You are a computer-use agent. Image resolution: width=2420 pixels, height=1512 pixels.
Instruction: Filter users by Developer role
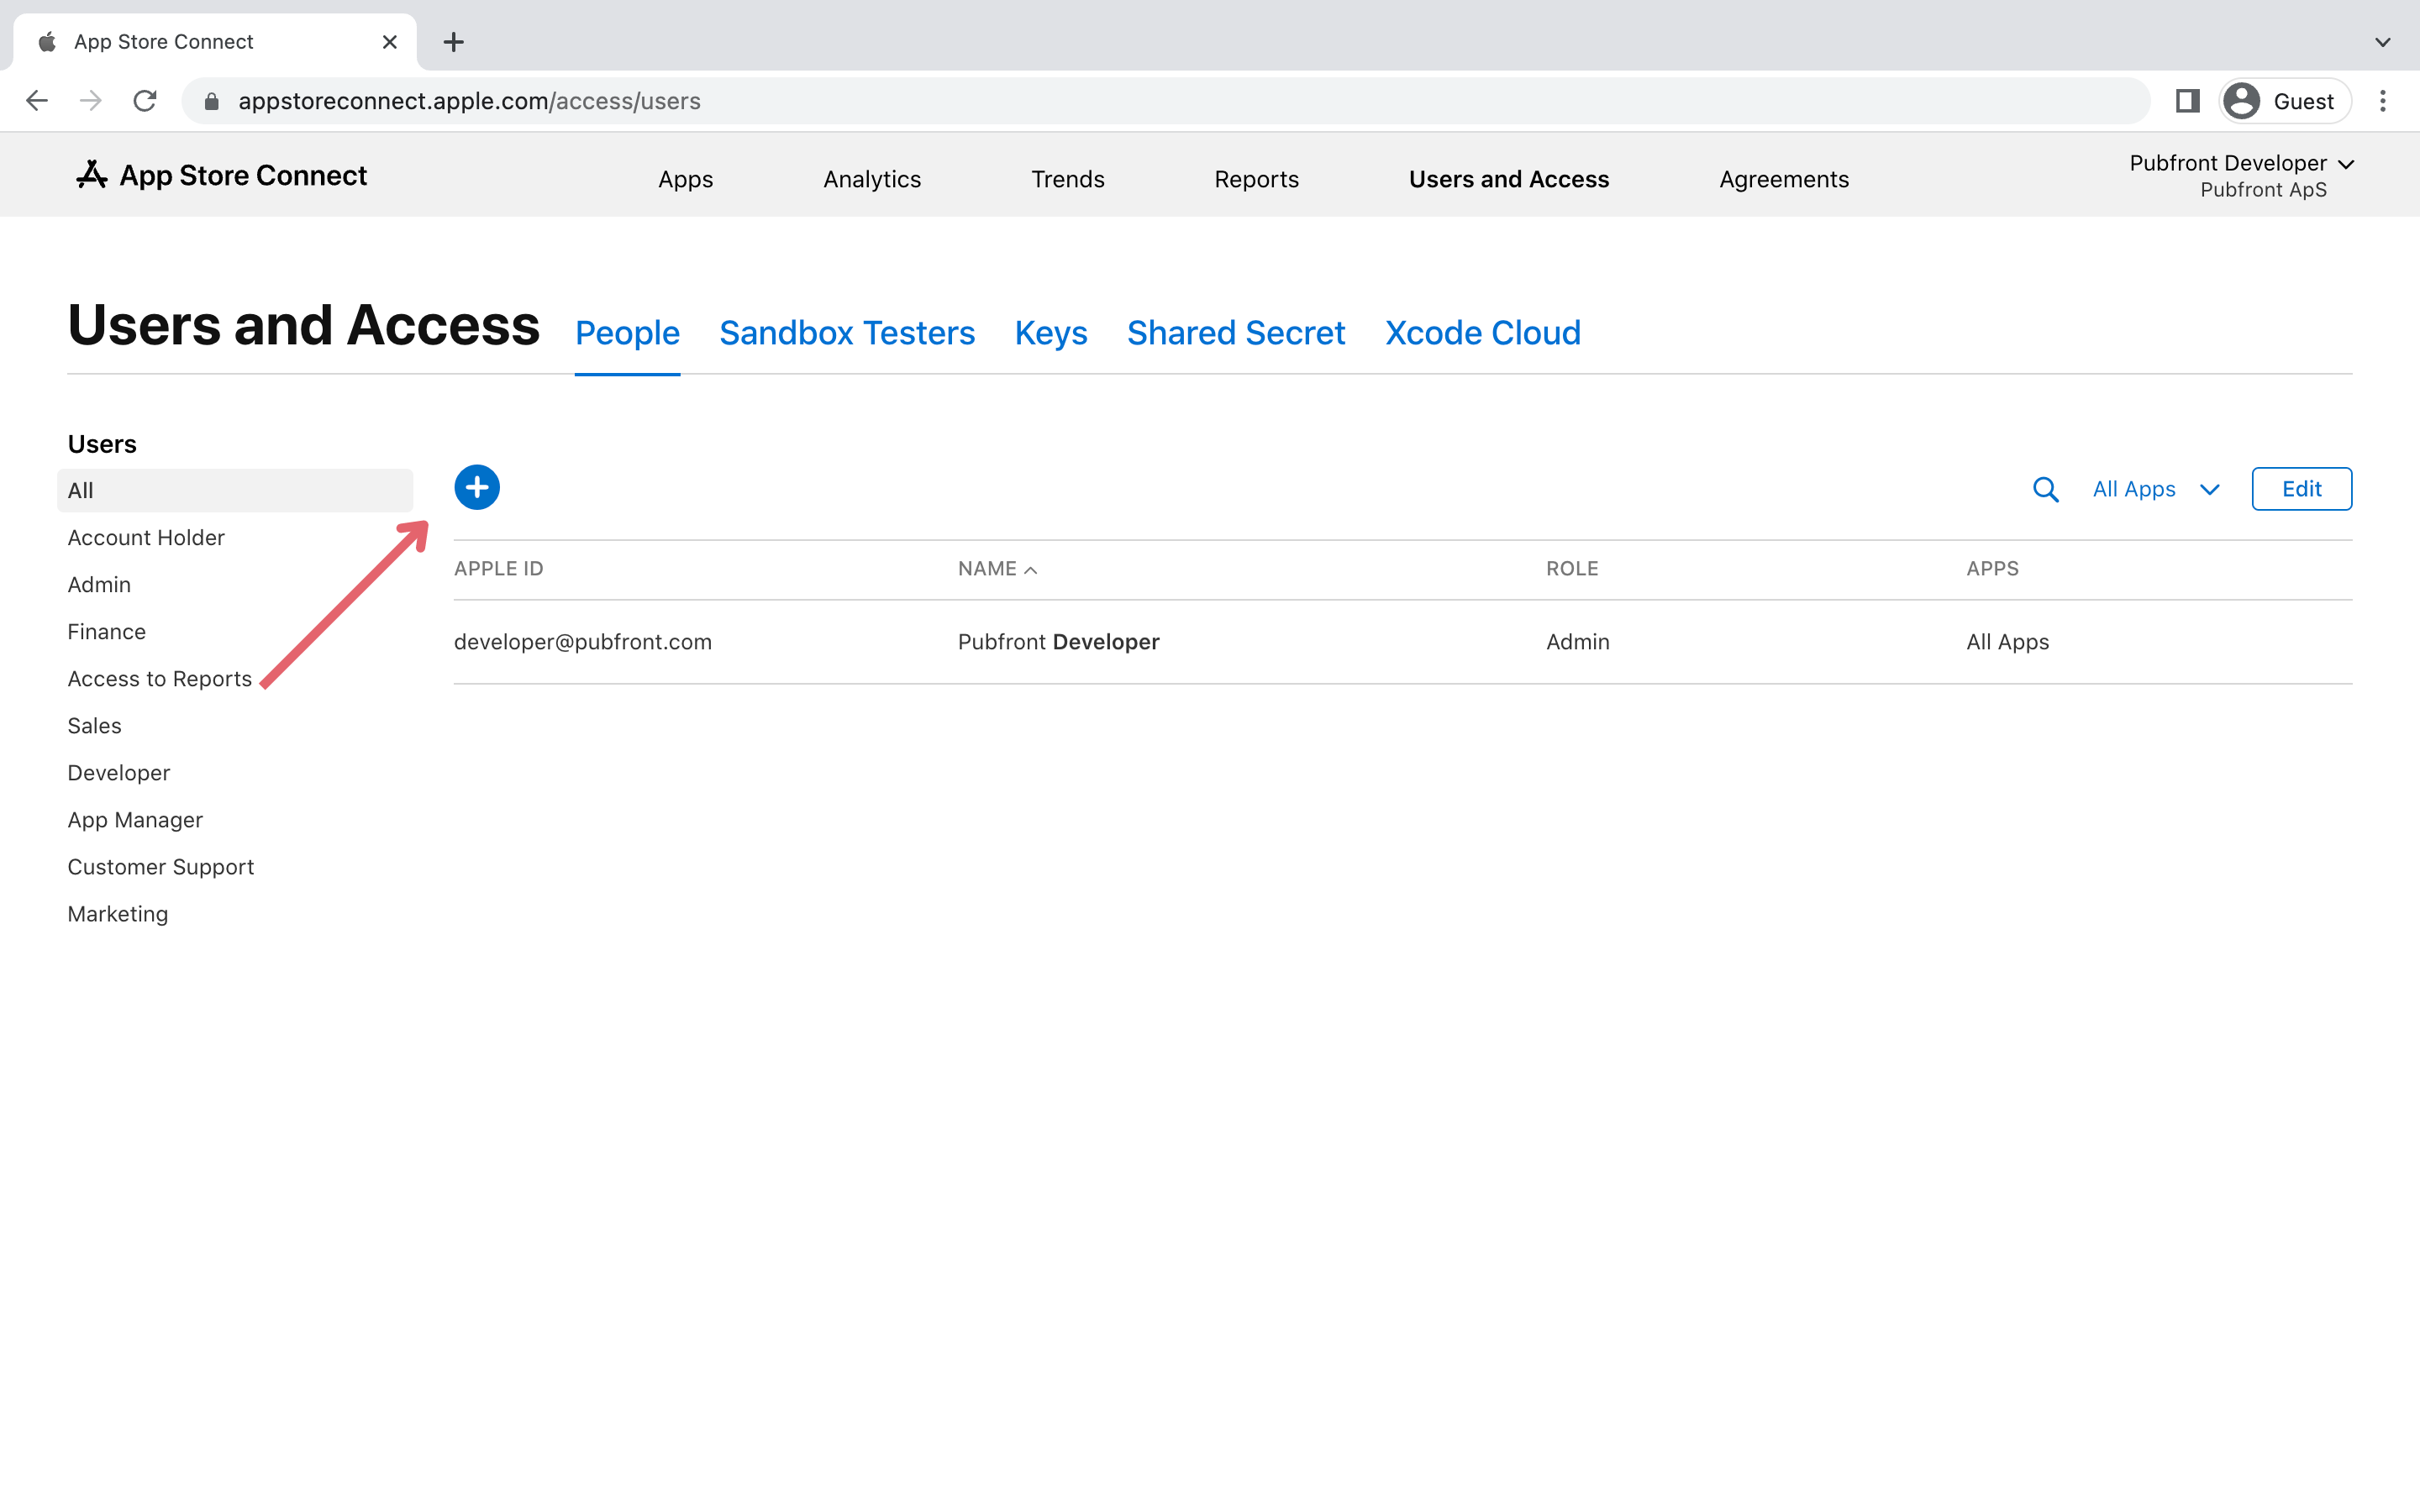(118, 773)
